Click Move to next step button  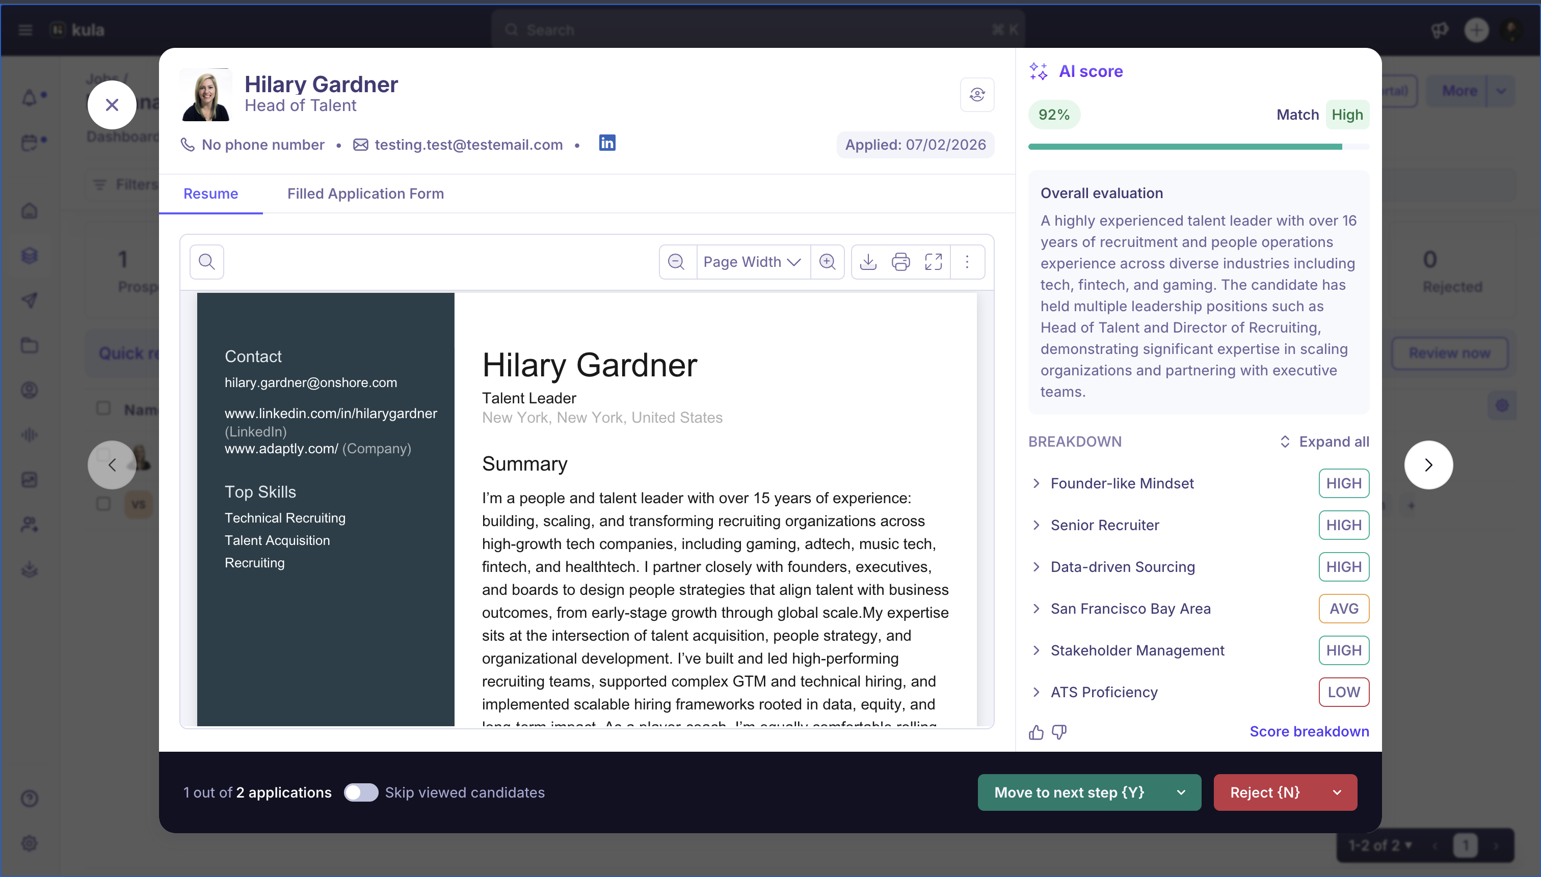pos(1069,792)
